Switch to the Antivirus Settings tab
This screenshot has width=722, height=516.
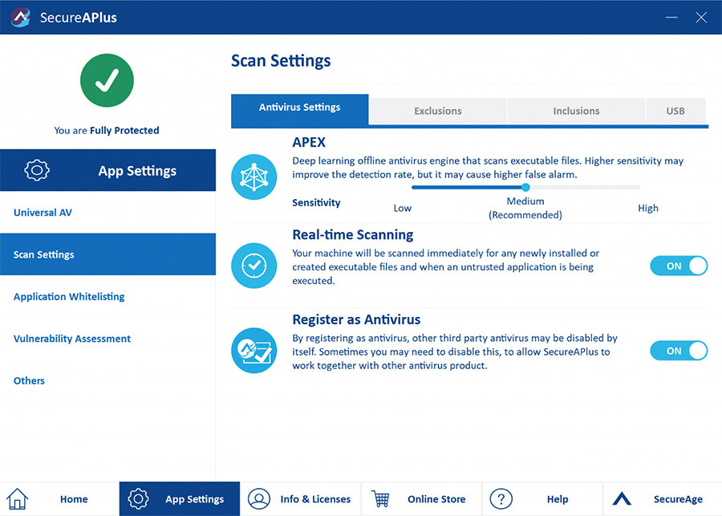coord(300,110)
